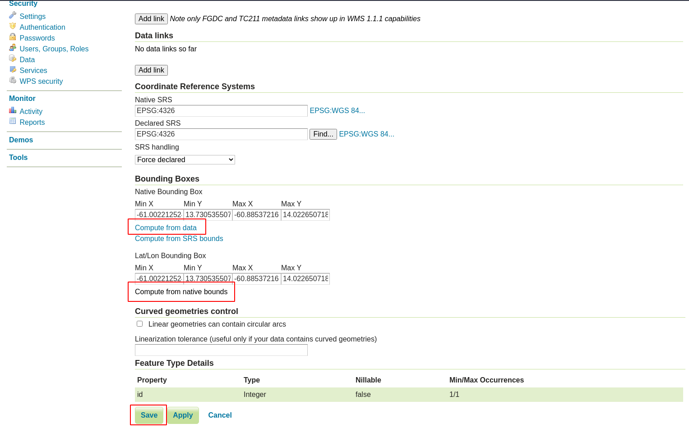Open Services security page
This screenshot has width=689, height=428.
tap(33, 70)
